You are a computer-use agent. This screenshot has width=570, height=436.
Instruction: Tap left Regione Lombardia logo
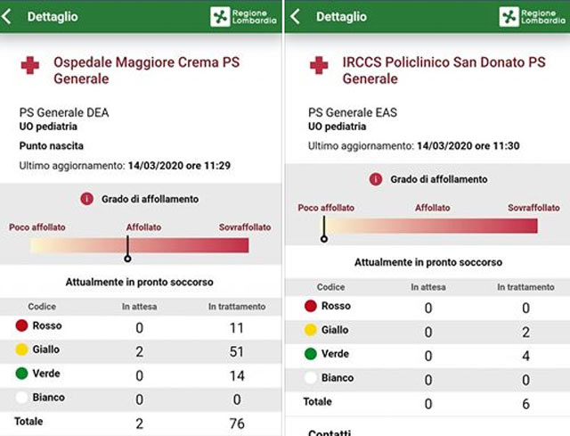(245, 17)
